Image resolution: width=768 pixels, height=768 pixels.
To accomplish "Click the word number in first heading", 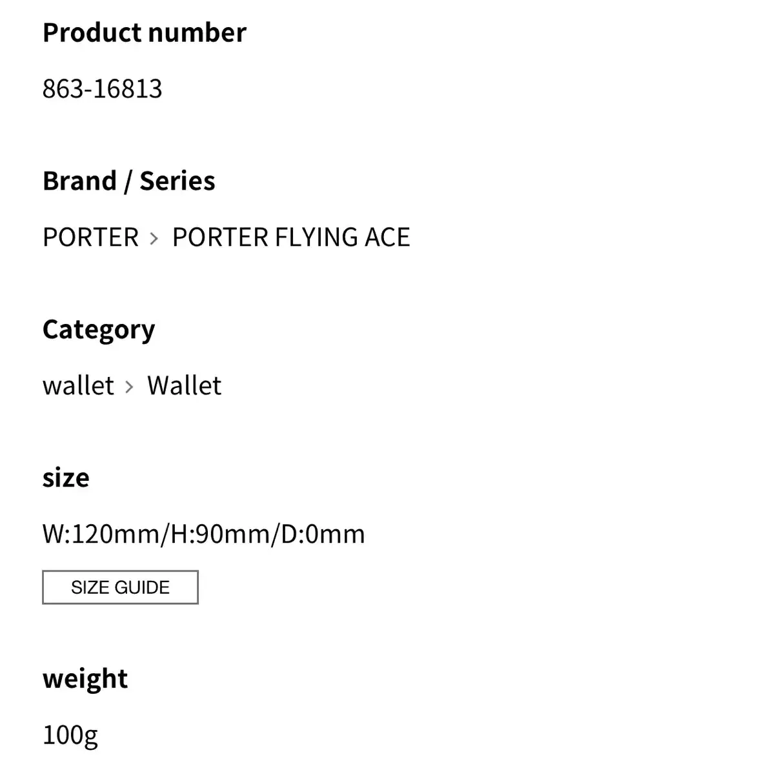I will click(x=197, y=32).
